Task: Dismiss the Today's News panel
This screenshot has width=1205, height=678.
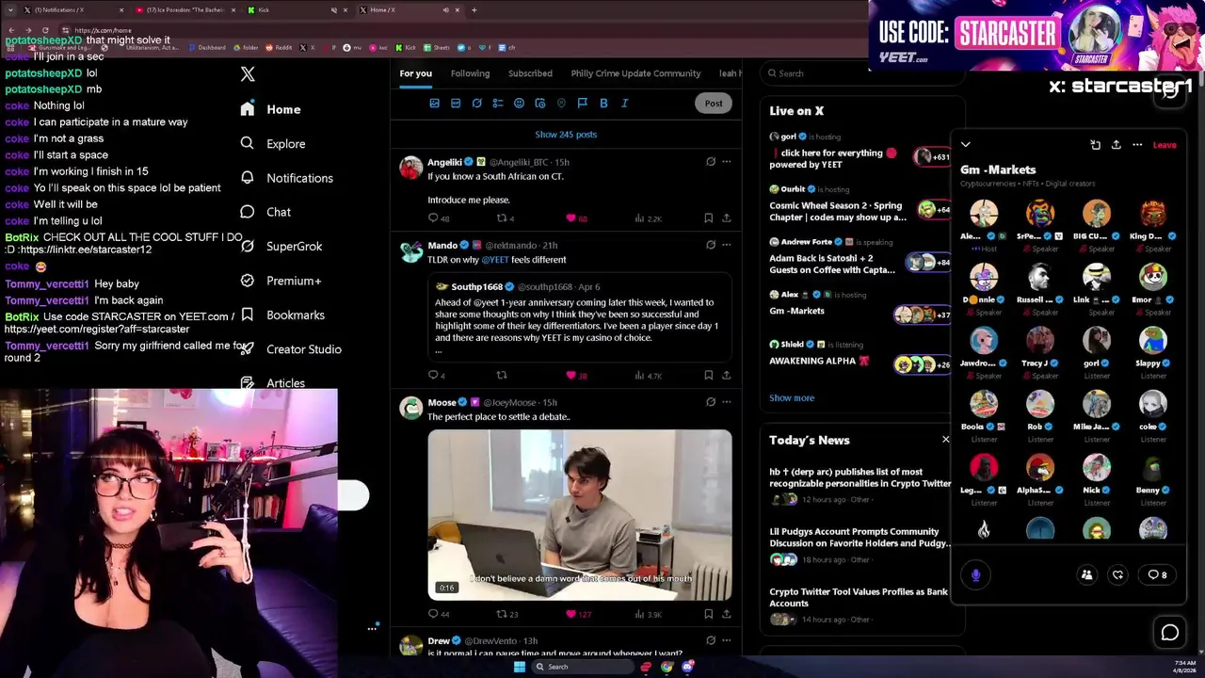Action: 946,440
